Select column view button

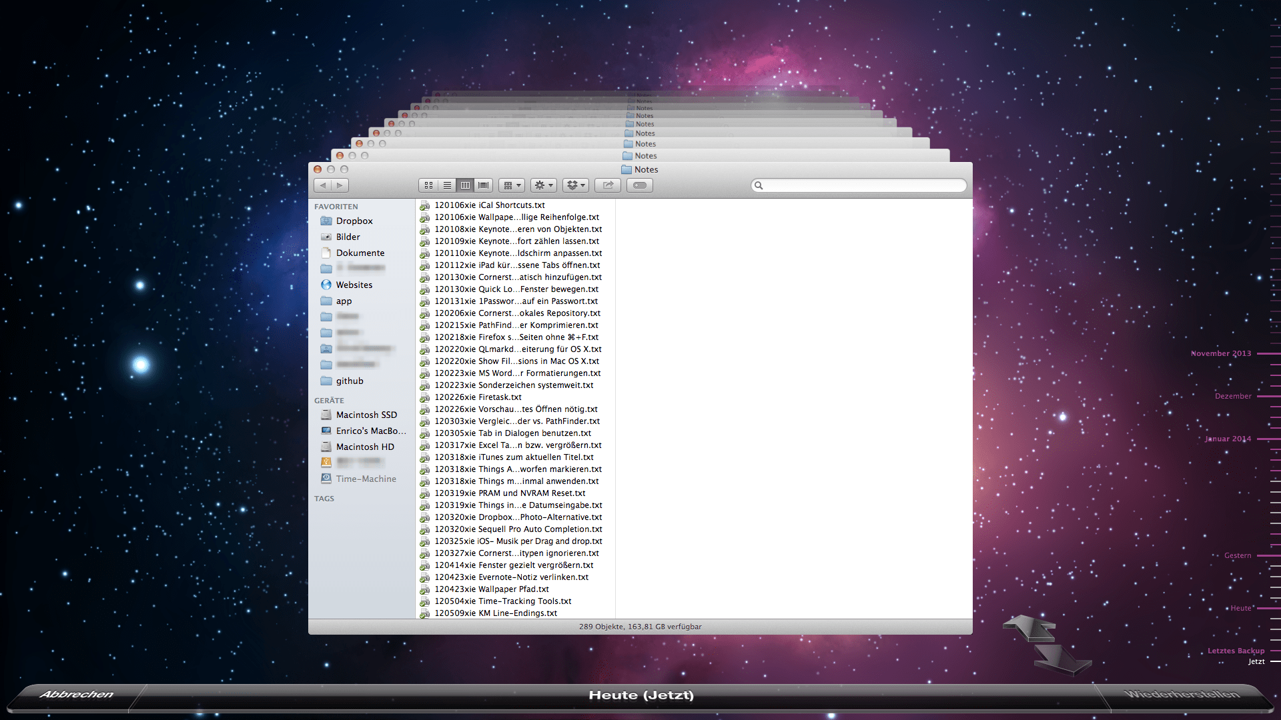tap(465, 185)
